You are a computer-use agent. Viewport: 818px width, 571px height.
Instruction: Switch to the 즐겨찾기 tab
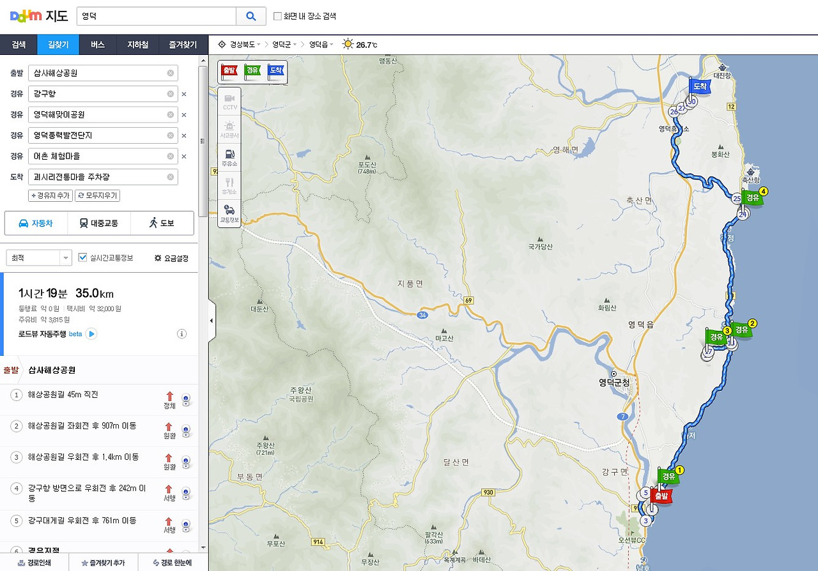click(x=183, y=45)
